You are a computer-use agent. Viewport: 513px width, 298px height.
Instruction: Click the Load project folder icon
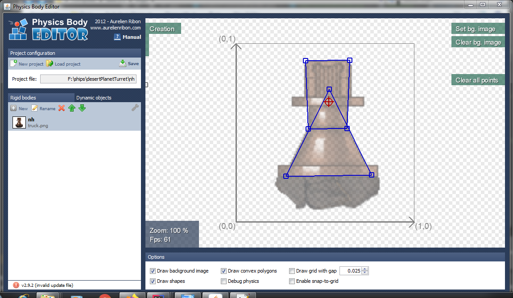(50, 63)
